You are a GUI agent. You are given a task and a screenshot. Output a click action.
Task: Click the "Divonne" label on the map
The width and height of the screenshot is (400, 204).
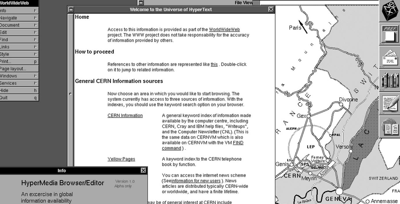coord(348,100)
